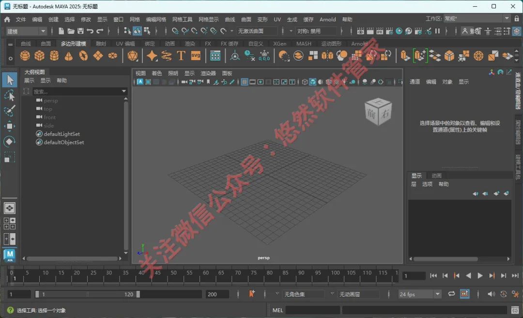Click the Super Shapes star icon

(152, 55)
